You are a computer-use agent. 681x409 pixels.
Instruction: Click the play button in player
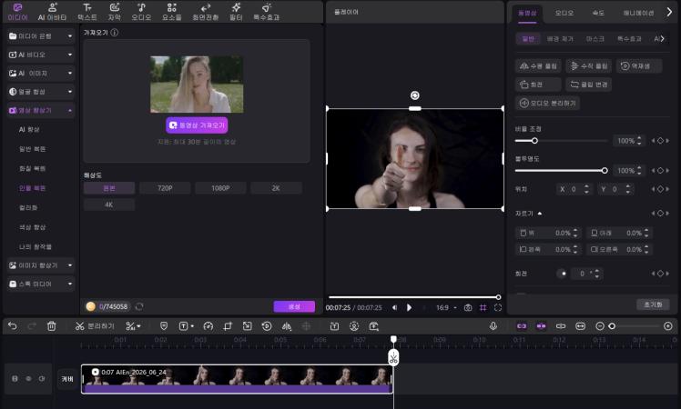pyautogui.click(x=409, y=307)
